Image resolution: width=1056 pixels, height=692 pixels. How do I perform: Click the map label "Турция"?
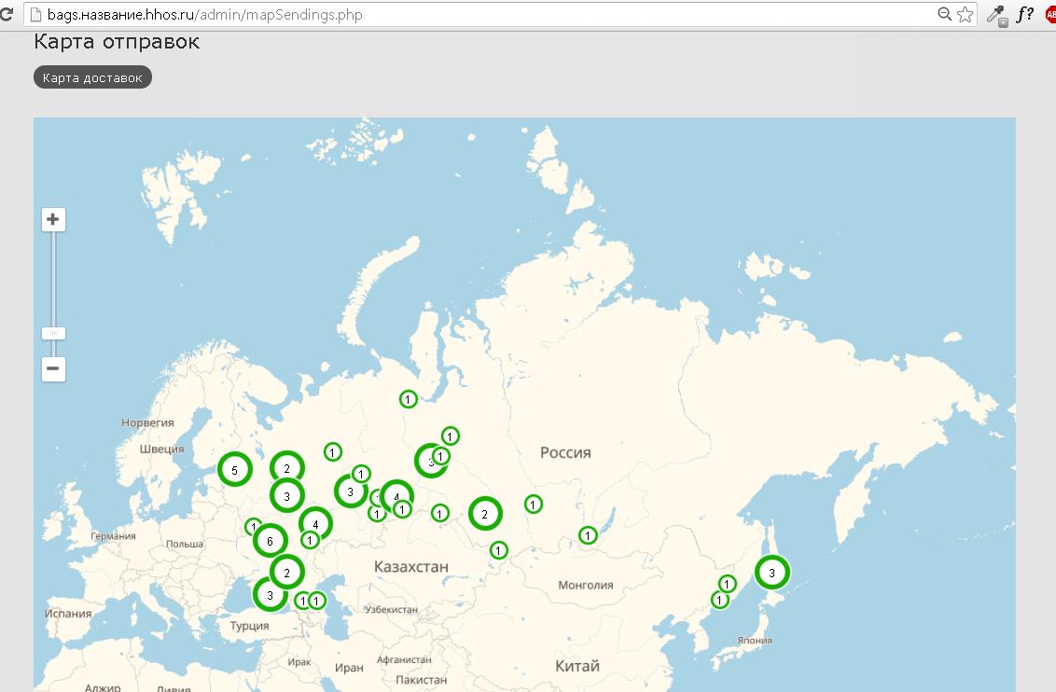tap(250, 626)
